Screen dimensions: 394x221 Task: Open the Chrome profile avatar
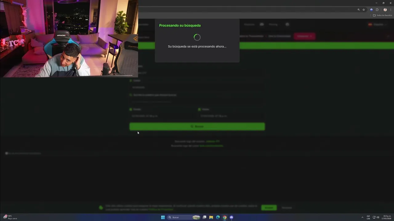(x=385, y=10)
